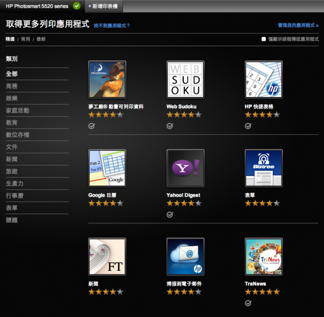Open the DreamWorks animation printables app icon
The image size is (324, 317).
pos(107,80)
